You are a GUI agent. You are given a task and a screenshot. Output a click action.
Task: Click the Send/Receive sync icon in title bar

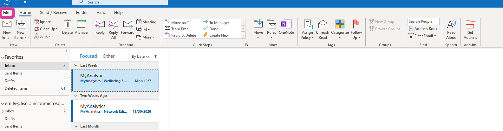point(7,2)
